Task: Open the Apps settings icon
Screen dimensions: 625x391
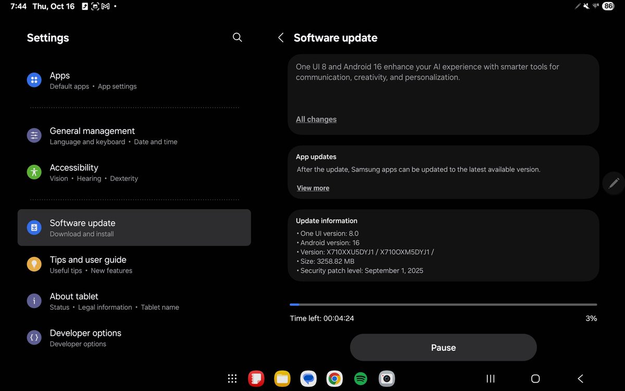Action: point(34,80)
